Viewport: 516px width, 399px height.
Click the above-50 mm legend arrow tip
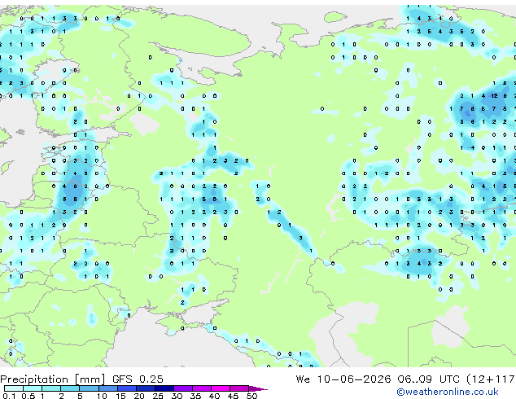click(258, 388)
